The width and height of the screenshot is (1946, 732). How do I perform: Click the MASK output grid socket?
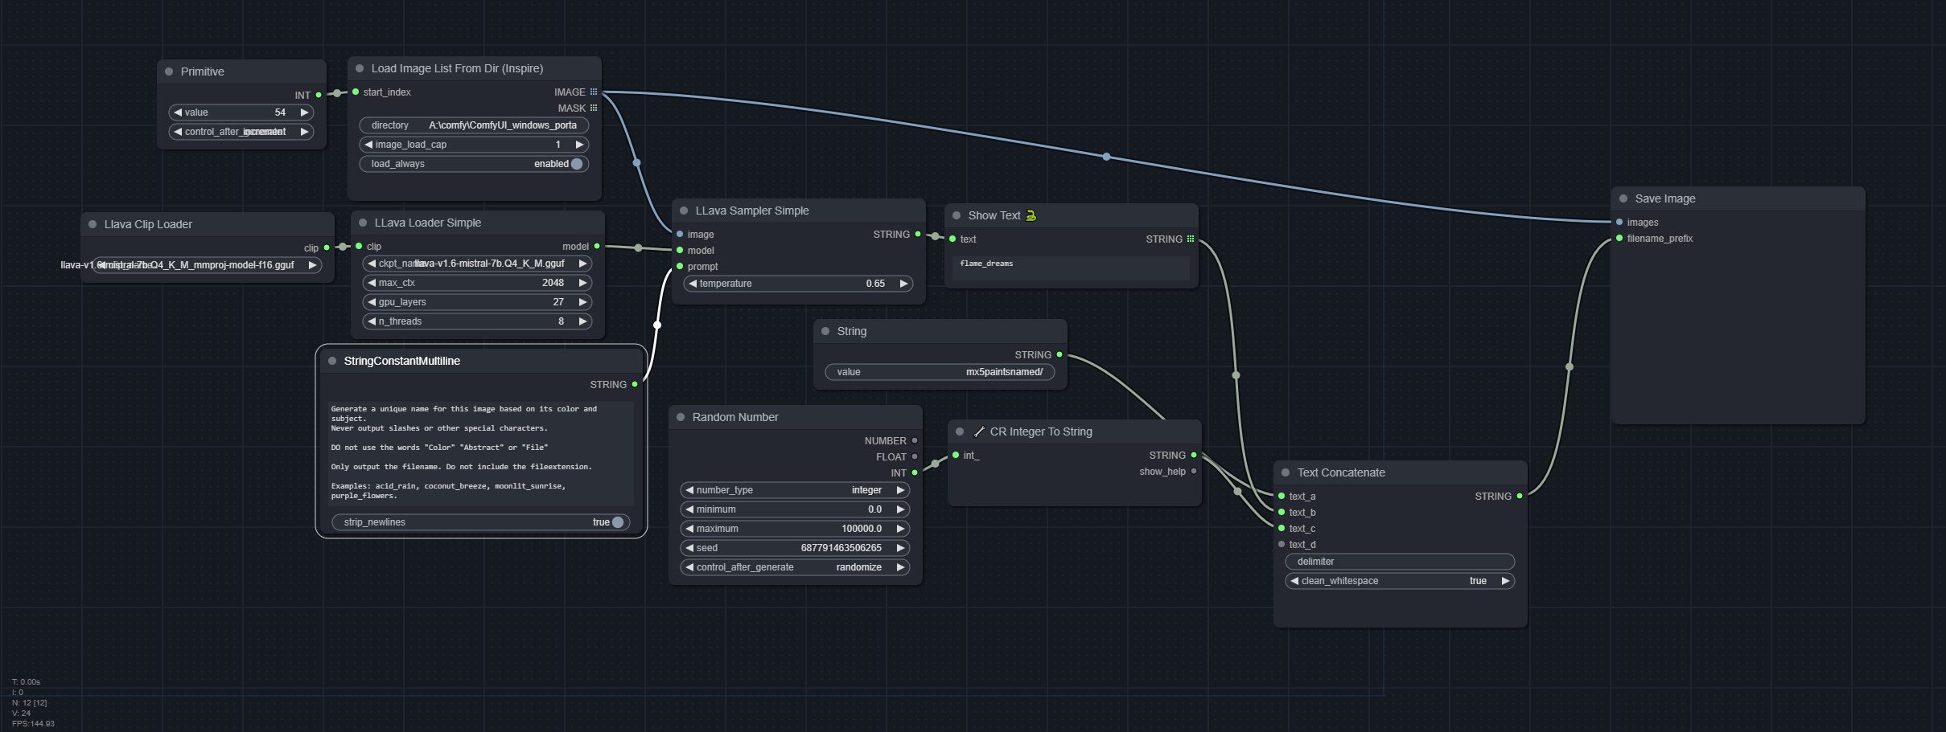(594, 108)
